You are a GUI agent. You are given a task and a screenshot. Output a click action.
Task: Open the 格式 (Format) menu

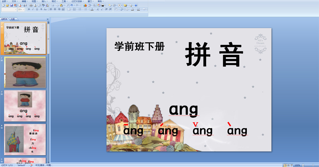[54, 2]
